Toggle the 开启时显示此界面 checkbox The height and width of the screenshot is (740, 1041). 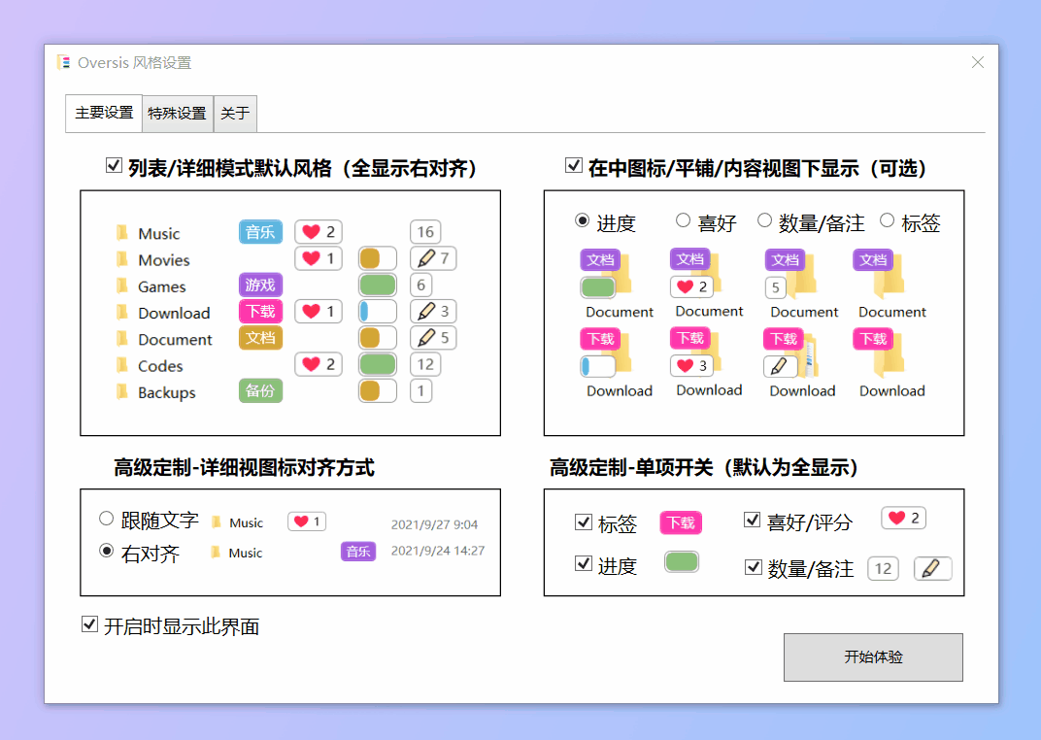pos(90,624)
